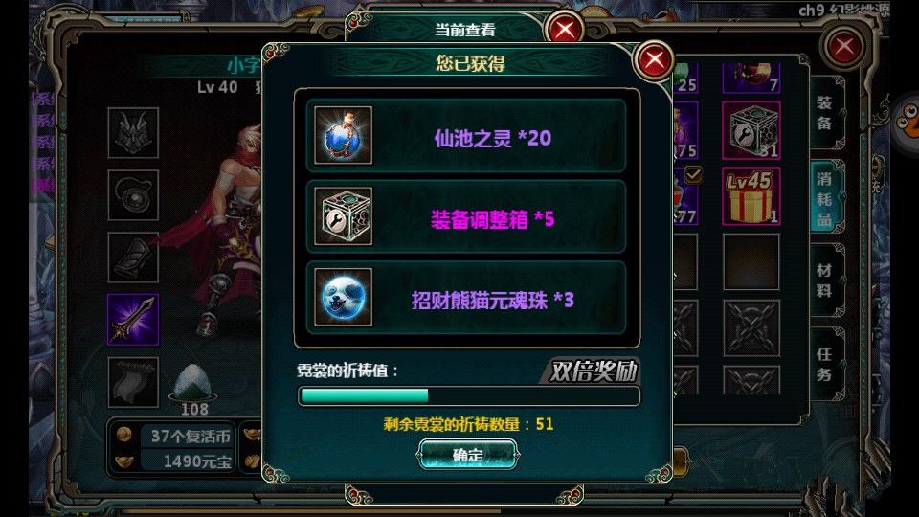Select the equipment adjustment box in inventory
Image resolution: width=919 pixels, height=517 pixels.
(751, 130)
